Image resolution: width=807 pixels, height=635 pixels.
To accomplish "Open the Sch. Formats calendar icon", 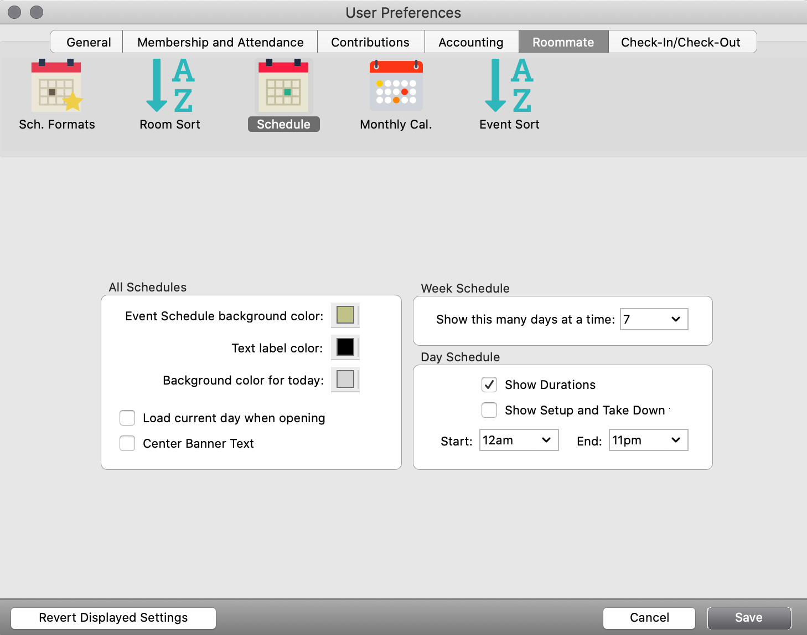I will coord(56,86).
